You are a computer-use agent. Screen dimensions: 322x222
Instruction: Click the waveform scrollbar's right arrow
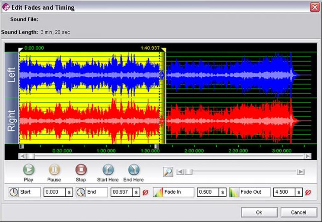tap(307, 156)
